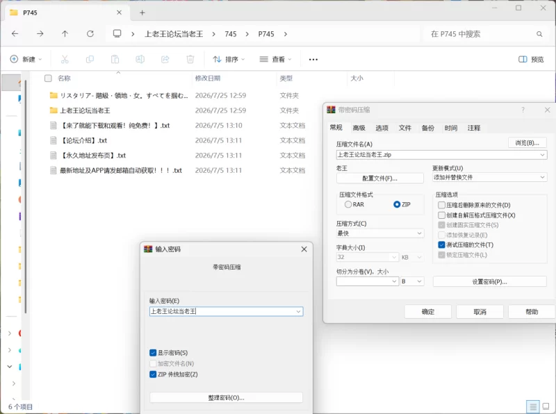This screenshot has width=556, height=414.
Task: Click the Paste clipboard icon
Action: point(115,59)
